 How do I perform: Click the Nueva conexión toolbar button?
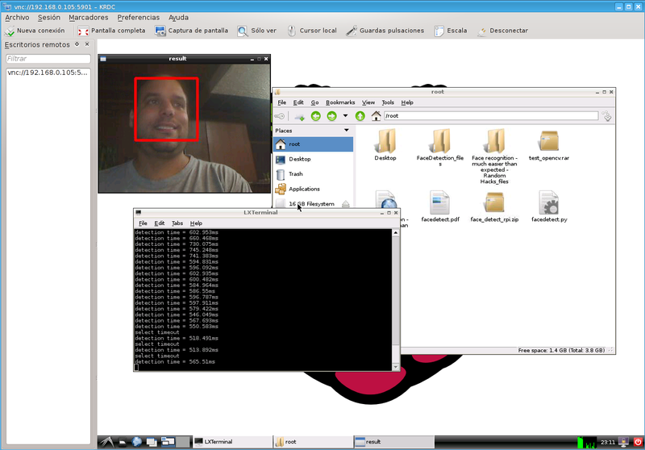click(x=35, y=31)
